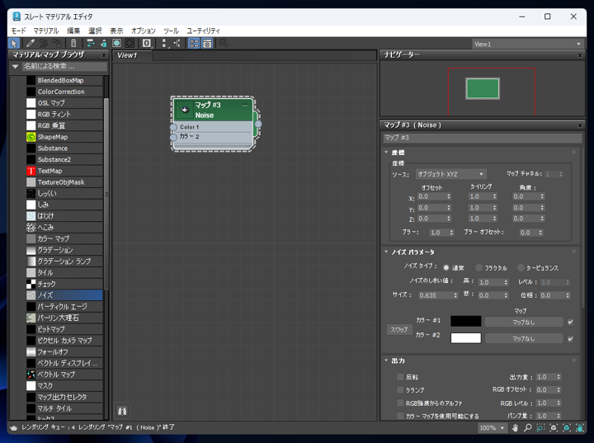
Task: Open browser options triangle beside search
Action: (15, 66)
